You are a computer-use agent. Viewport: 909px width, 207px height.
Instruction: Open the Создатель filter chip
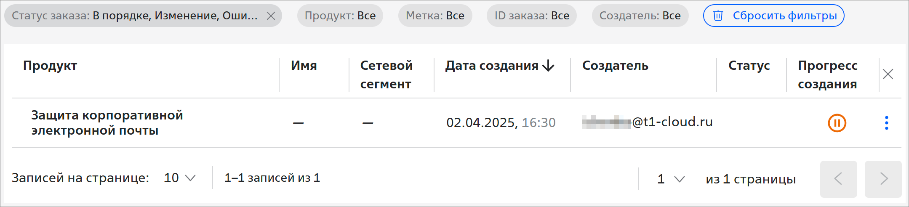pos(640,16)
